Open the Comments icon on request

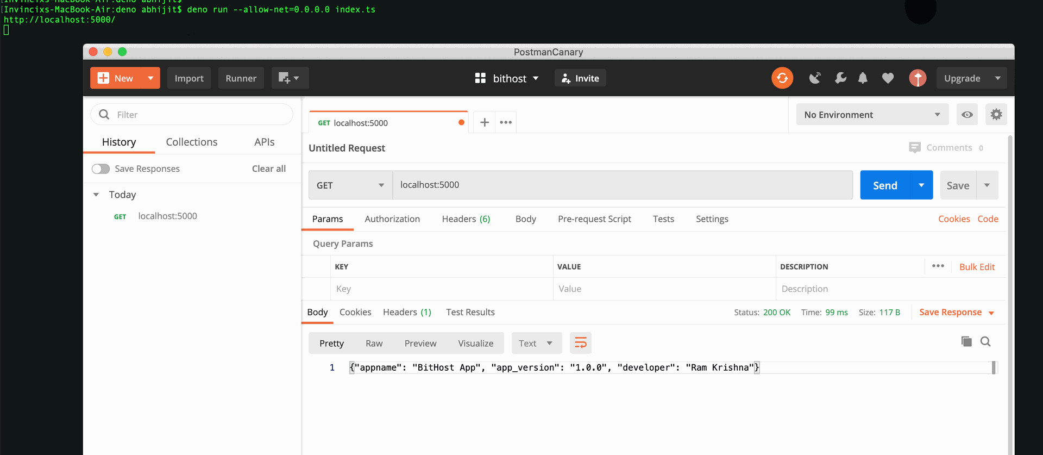(x=915, y=147)
